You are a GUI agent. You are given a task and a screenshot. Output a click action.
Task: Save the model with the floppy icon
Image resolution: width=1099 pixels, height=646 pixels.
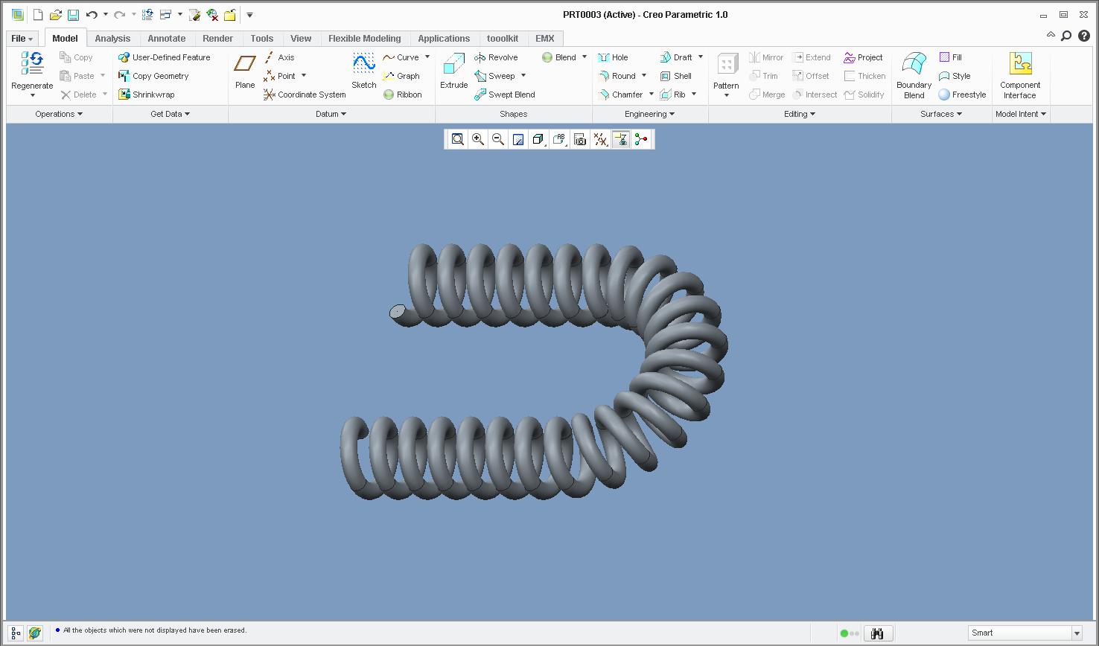(x=73, y=15)
